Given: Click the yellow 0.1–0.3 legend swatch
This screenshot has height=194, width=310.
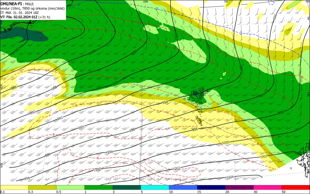Looking at the screenshot, I should click(x=14, y=187).
